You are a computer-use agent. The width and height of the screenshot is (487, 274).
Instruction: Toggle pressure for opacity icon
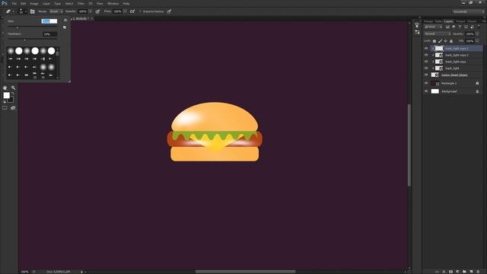(97, 11)
